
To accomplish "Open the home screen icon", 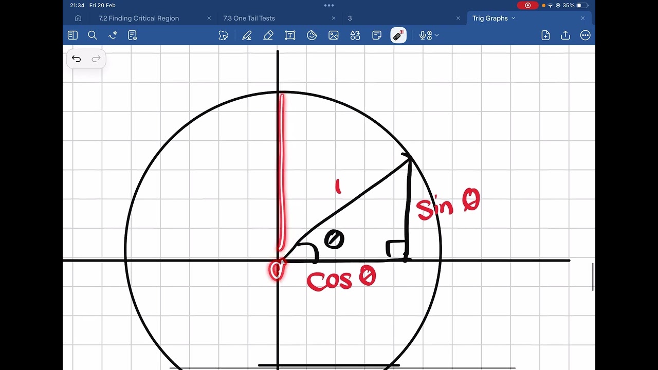I will (78, 18).
